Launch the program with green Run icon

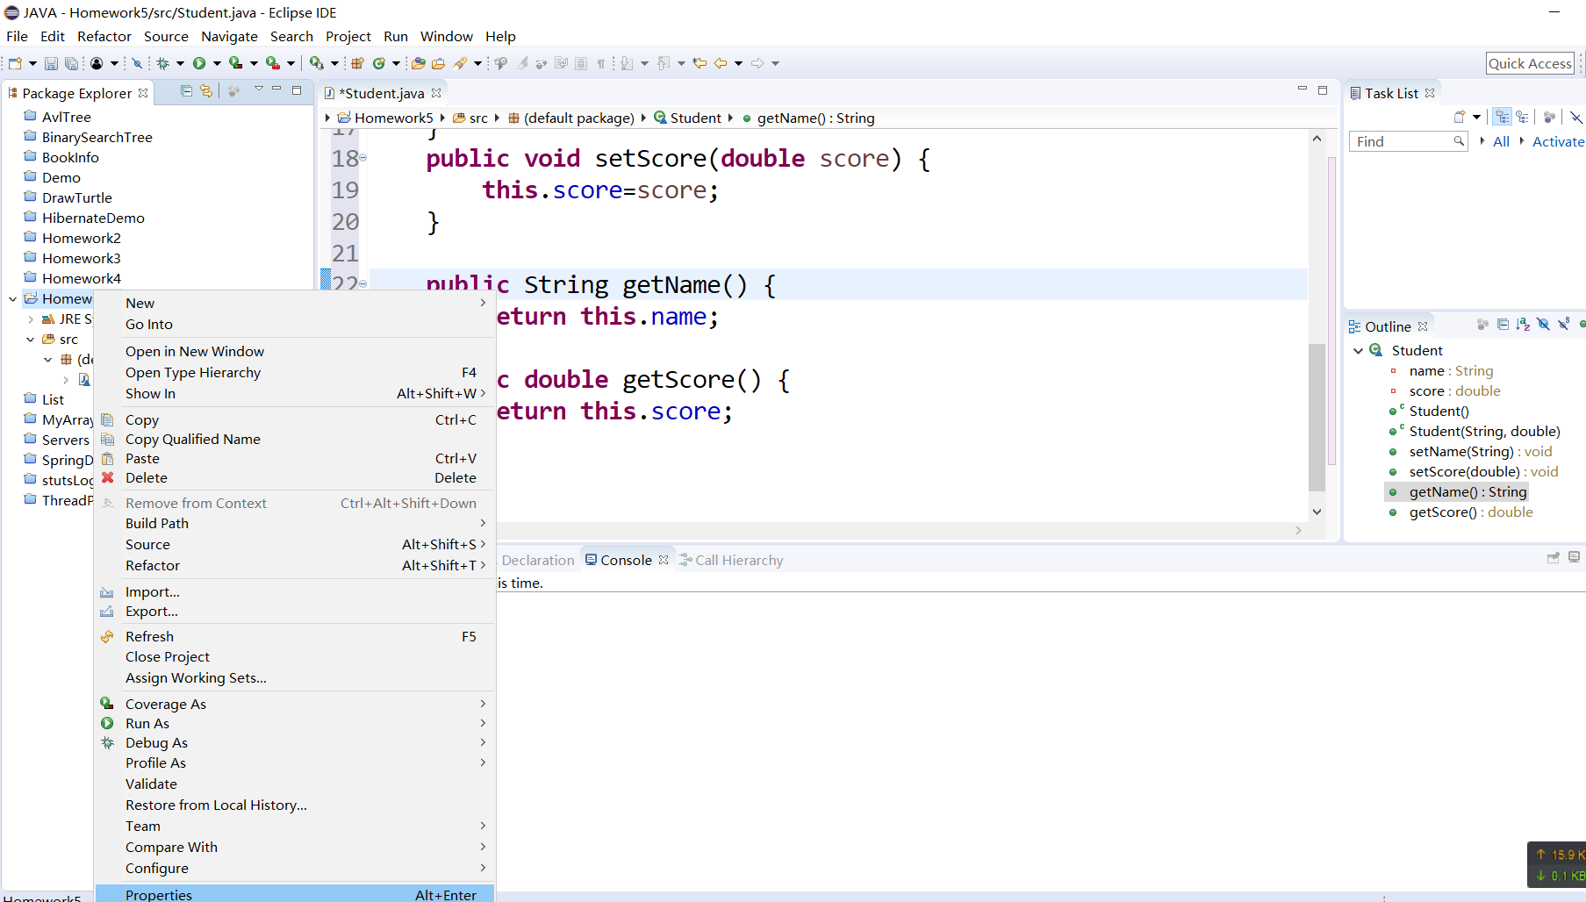(x=199, y=63)
